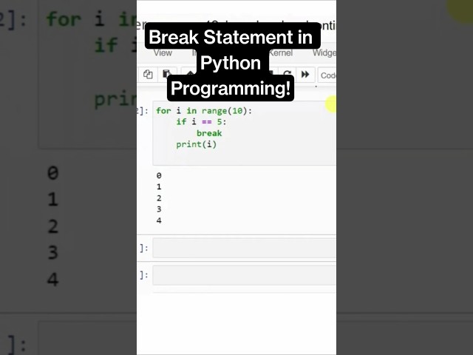The image size is (473, 355).
Task: Click the 'print(i)' line in the cell
Action: (196, 144)
